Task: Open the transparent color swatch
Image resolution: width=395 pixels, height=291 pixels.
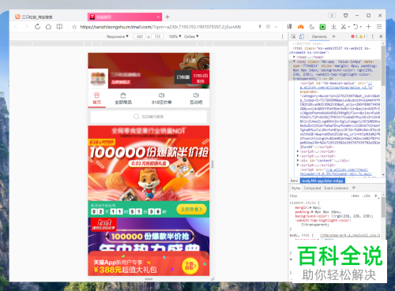Action: click(x=303, y=225)
